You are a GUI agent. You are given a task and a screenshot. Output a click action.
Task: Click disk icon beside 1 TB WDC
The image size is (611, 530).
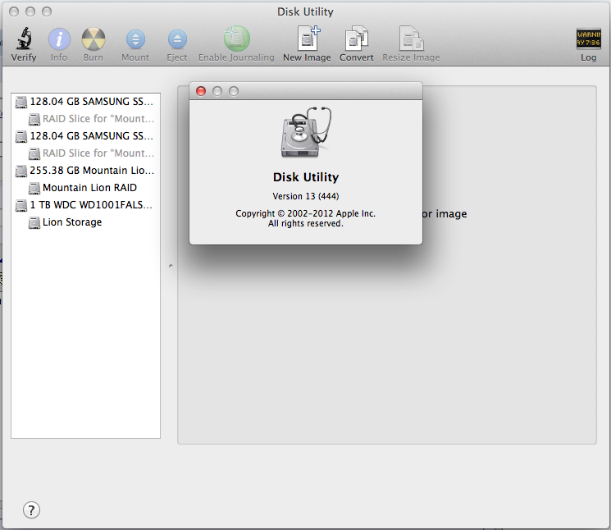[21, 205]
